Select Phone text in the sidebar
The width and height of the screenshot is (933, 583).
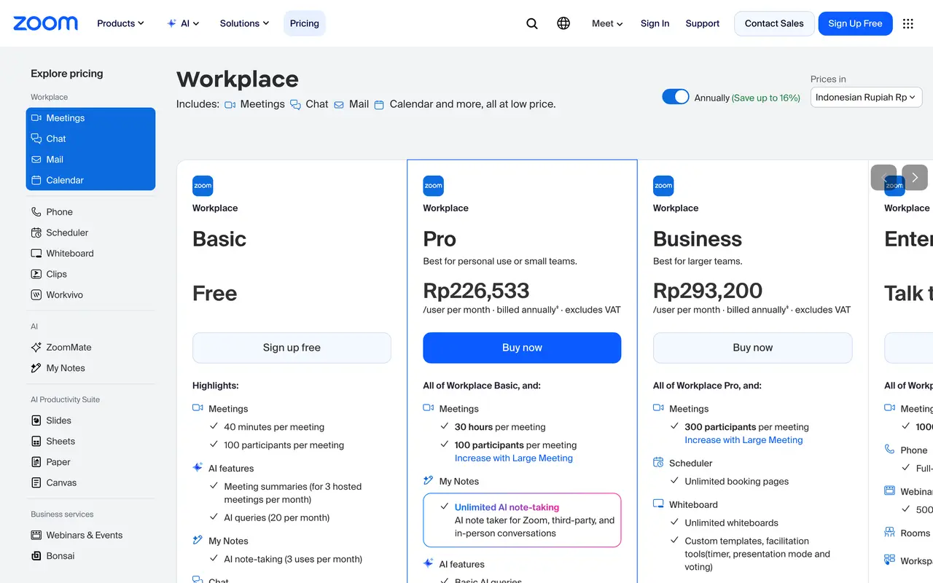click(60, 212)
